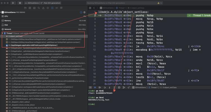Open the Report navigator icon

(61, 8)
